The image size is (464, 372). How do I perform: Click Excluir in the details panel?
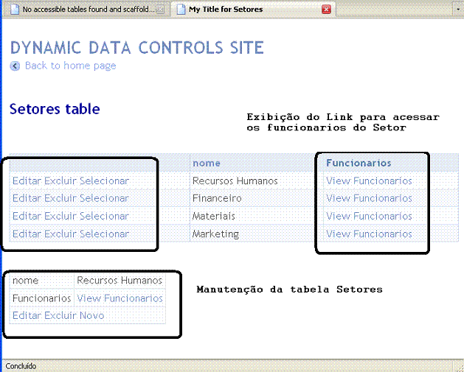pos(60,315)
